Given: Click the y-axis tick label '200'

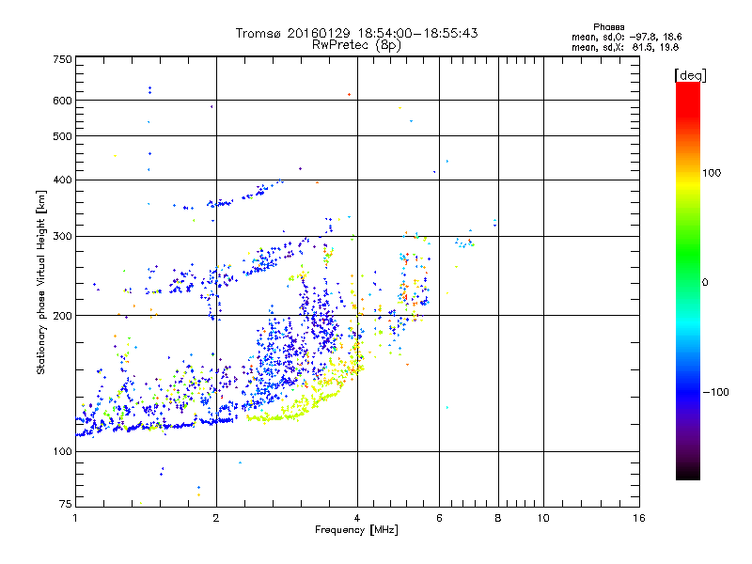Looking at the screenshot, I should (x=62, y=316).
